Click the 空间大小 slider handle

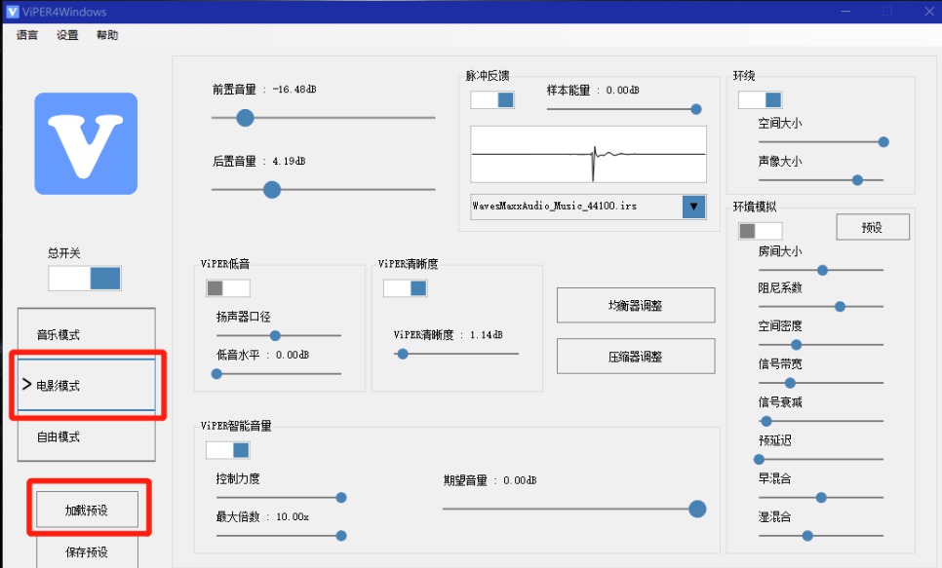[883, 142]
